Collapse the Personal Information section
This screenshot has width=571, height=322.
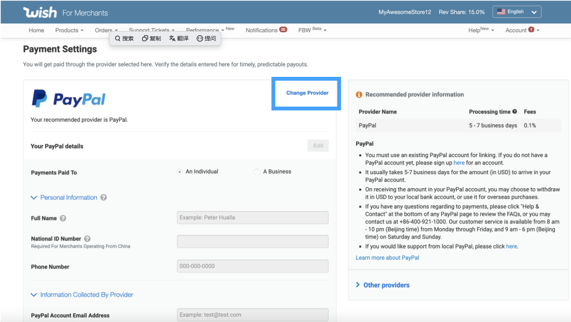pyautogui.click(x=34, y=198)
